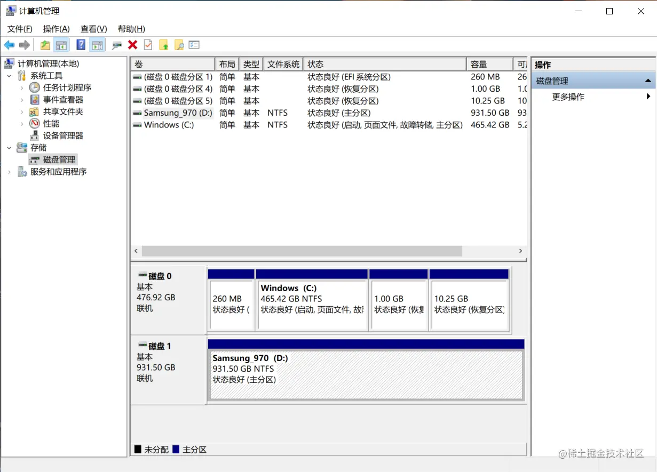This screenshot has height=472, width=657.
Task: Sort by the 布局 column header
Action: pos(227,64)
